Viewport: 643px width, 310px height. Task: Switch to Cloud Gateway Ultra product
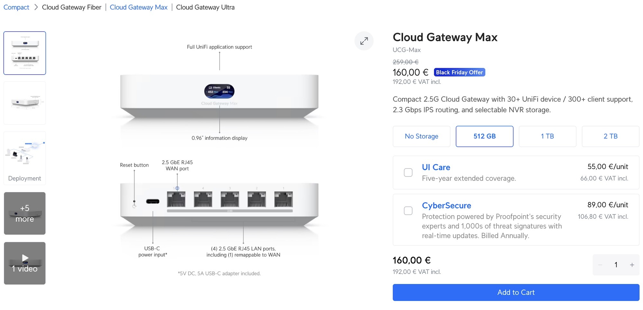pyautogui.click(x=205, y=7)
